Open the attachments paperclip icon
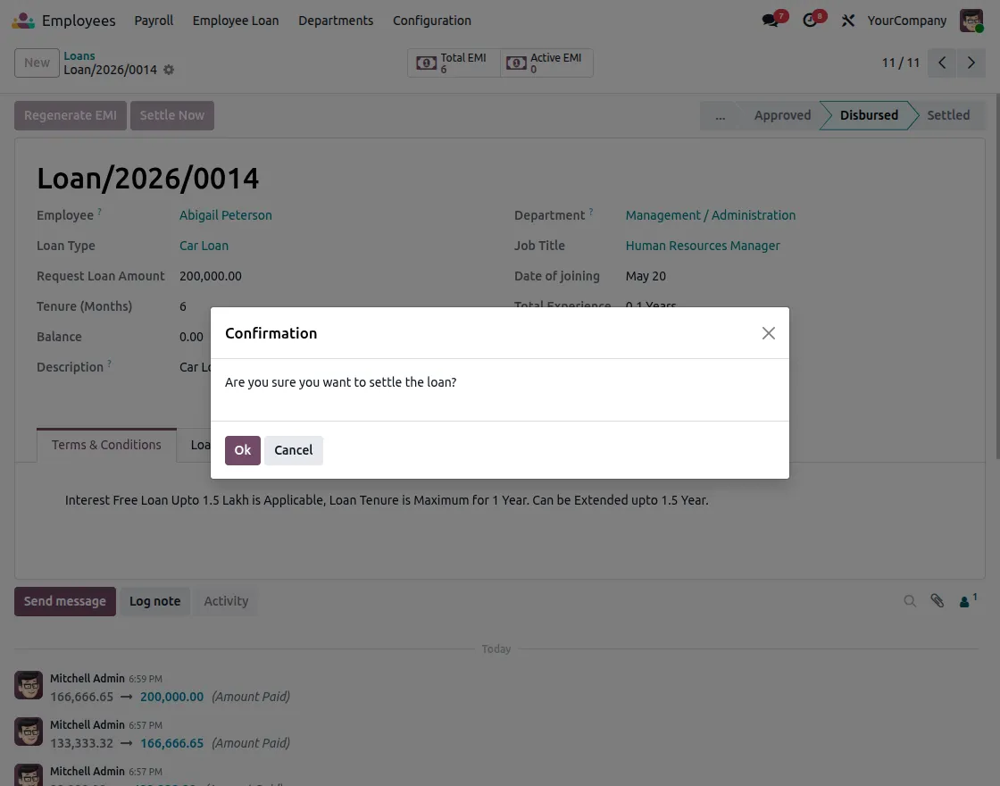1000x786 pixels. point(937,601)
